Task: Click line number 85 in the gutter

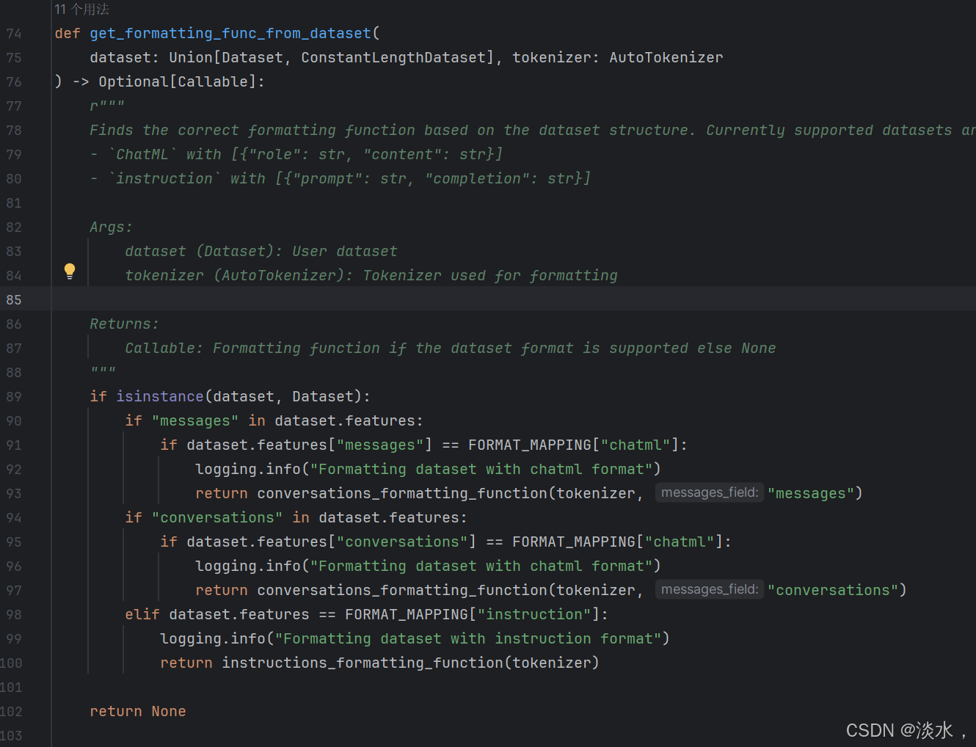Action: coord(14,300)
